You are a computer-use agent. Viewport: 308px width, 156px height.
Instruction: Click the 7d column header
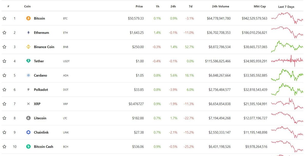pyautogui.click(x=190, y=6)
